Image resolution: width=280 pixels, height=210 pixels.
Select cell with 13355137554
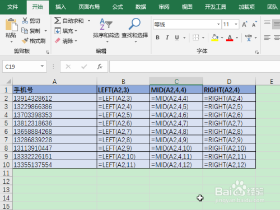point(55,165)
